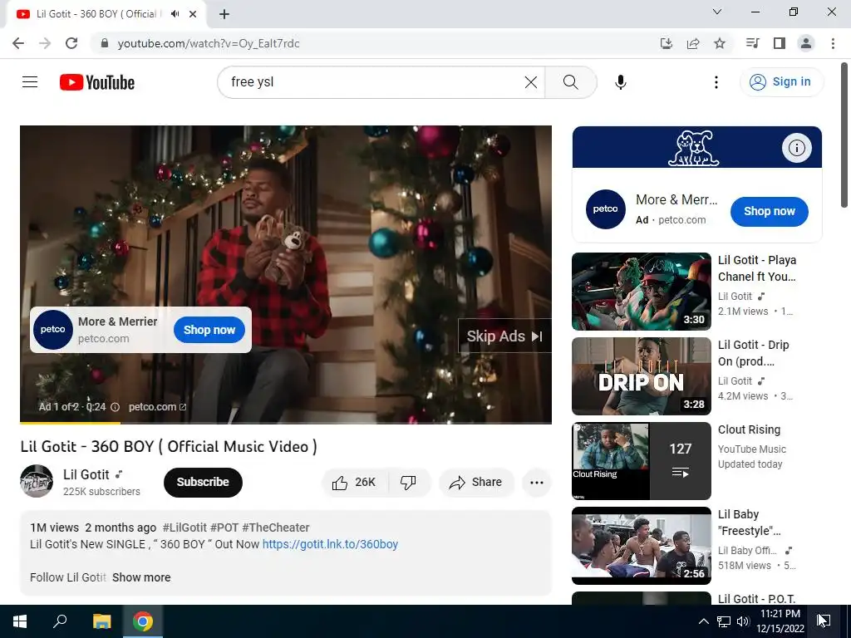This screenshot has width=851, height=638.
Task: Click Skip Ads in the video player
Action: click(x=504, y=336)
